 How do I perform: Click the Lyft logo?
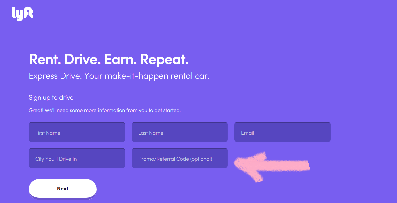[x=22, y=14]
